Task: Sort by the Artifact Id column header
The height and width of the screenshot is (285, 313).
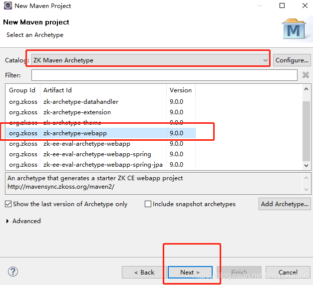Action: 103,90
